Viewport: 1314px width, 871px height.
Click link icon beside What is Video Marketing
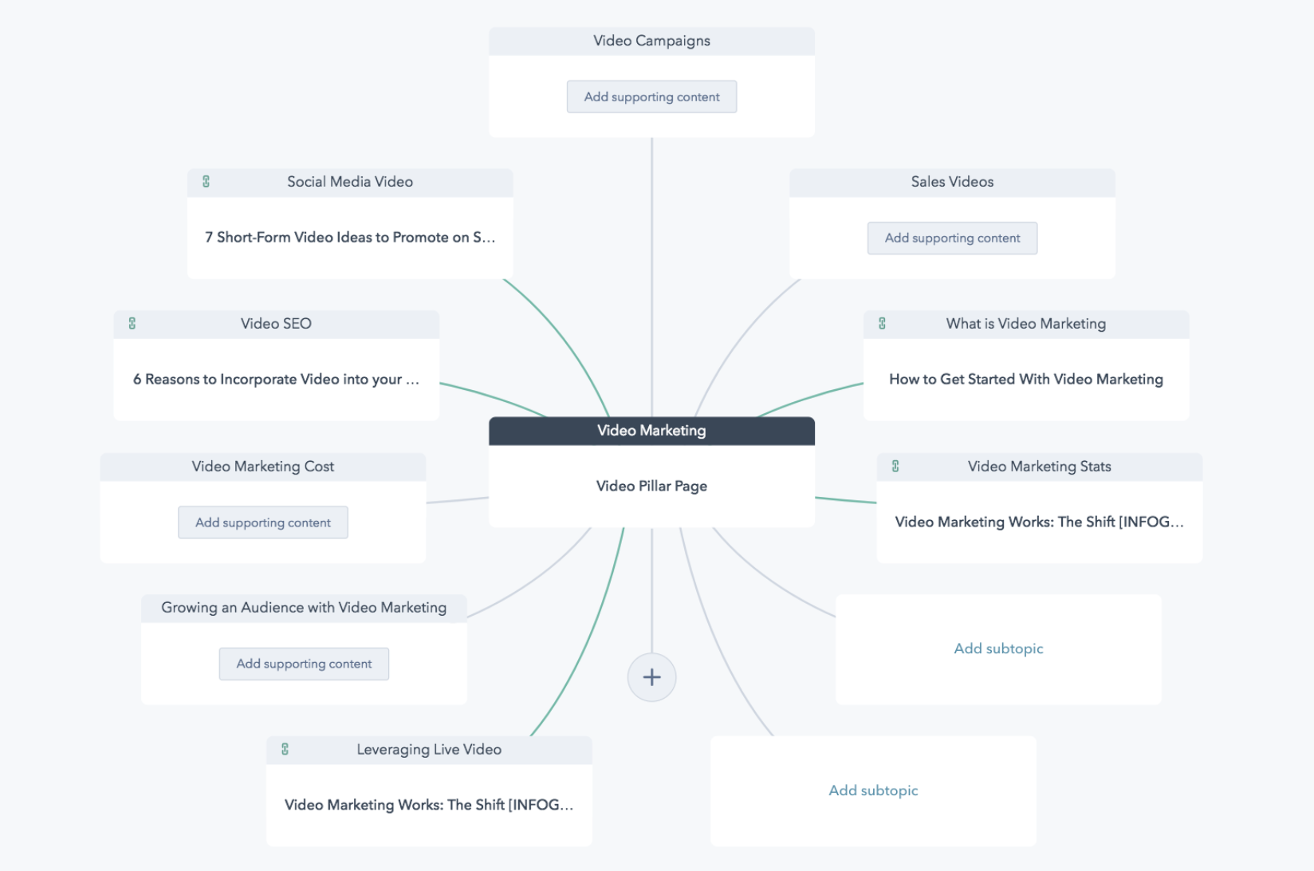(882, 324)
